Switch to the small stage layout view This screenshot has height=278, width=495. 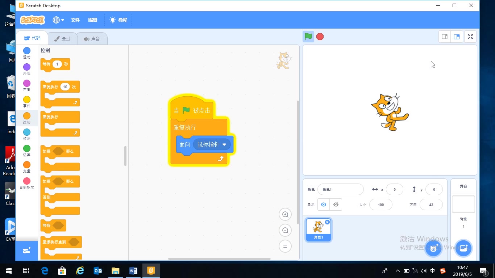[x=444, y=36]
